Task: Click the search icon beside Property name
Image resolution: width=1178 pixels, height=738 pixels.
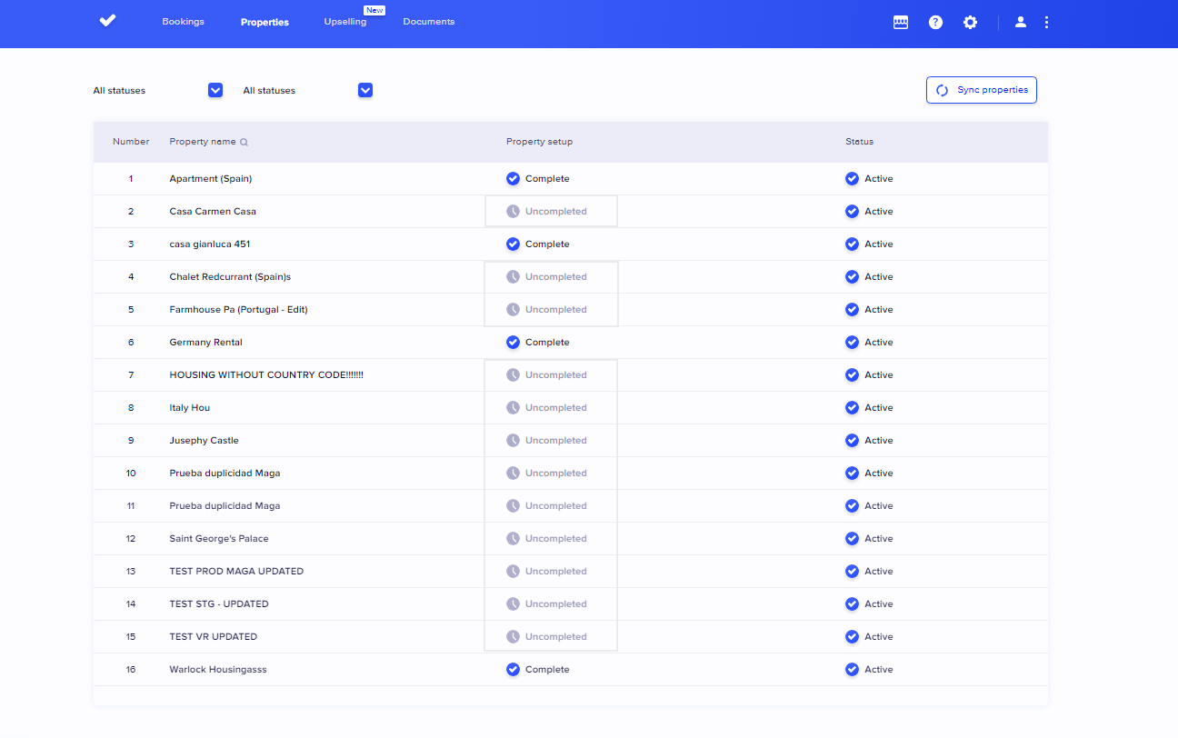Action: (x=244, y=142)
